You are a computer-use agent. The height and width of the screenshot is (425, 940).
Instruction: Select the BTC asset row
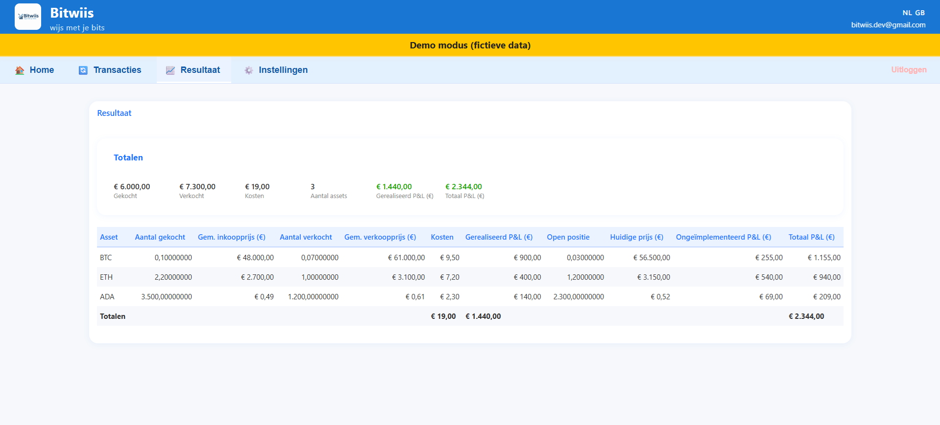coord(106,258)
